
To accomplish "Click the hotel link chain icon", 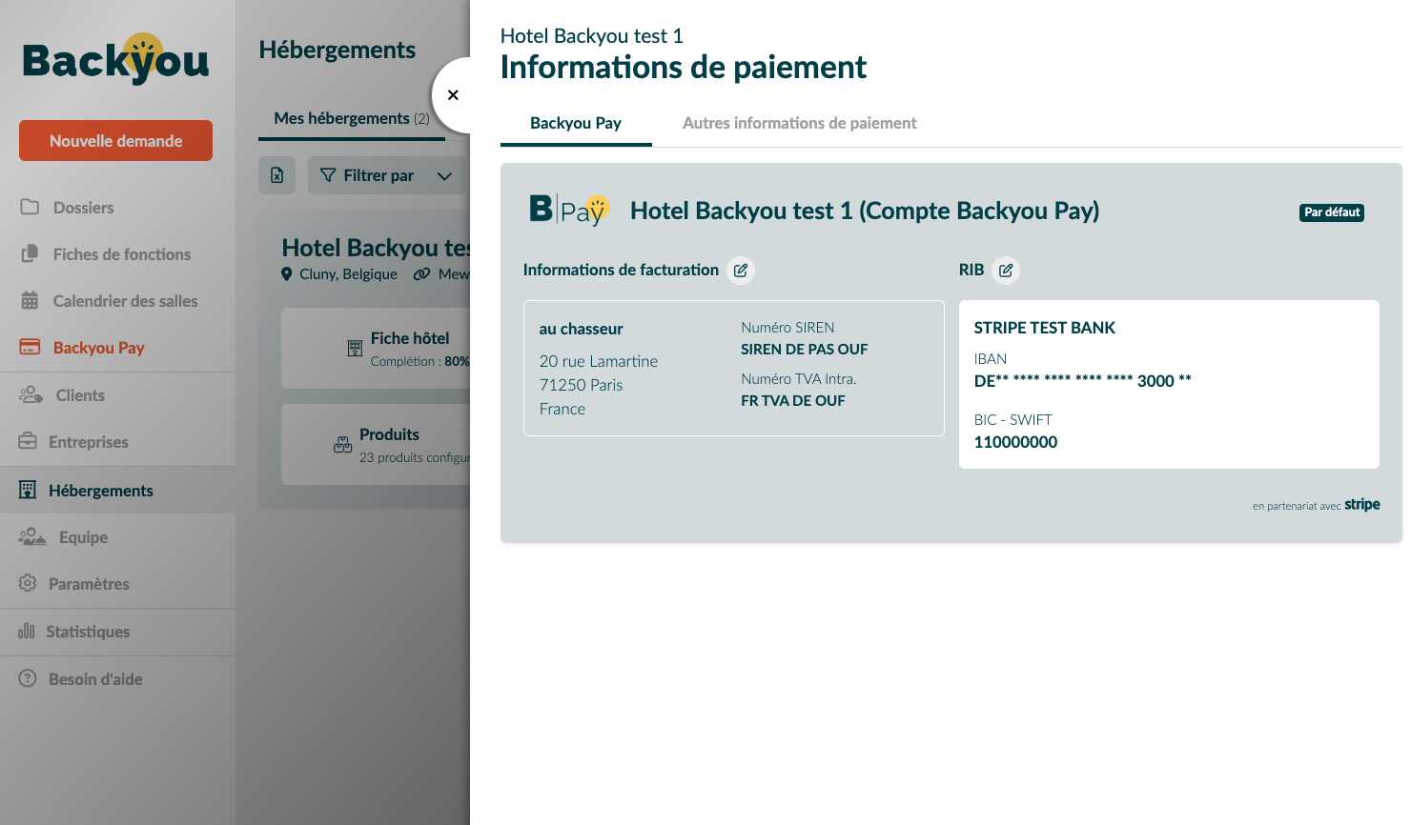I will 421,274.
